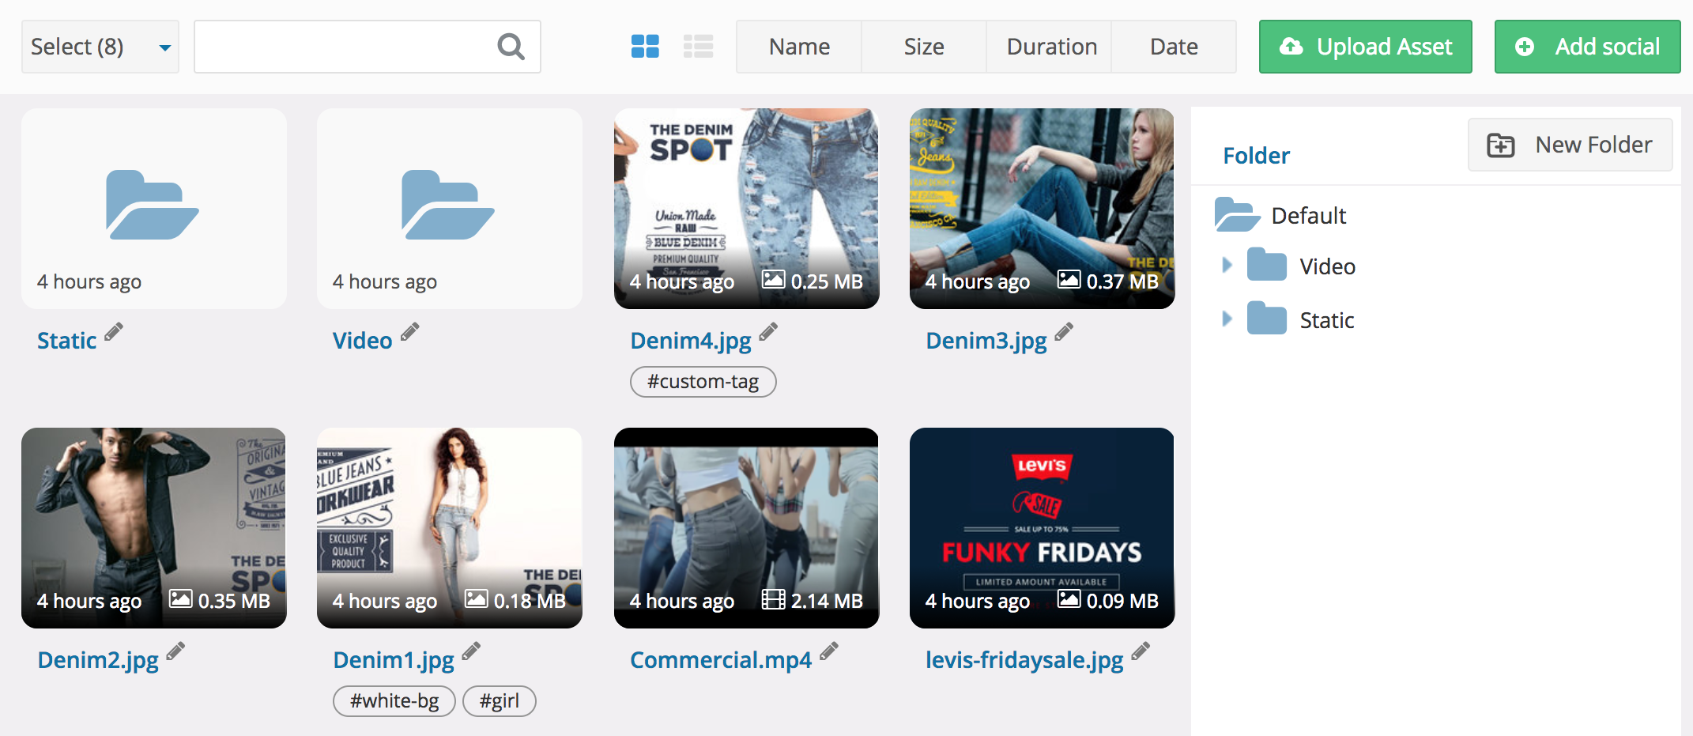Open the Static folder card
This screenshot has height=736, width=1693.
(154, 209)
